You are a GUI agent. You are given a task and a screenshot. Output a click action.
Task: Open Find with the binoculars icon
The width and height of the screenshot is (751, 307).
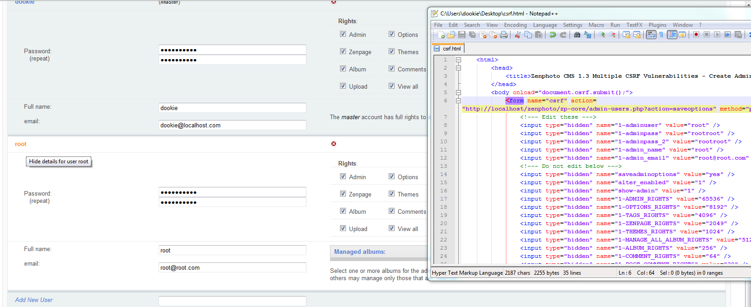click(x=577, y=35)
